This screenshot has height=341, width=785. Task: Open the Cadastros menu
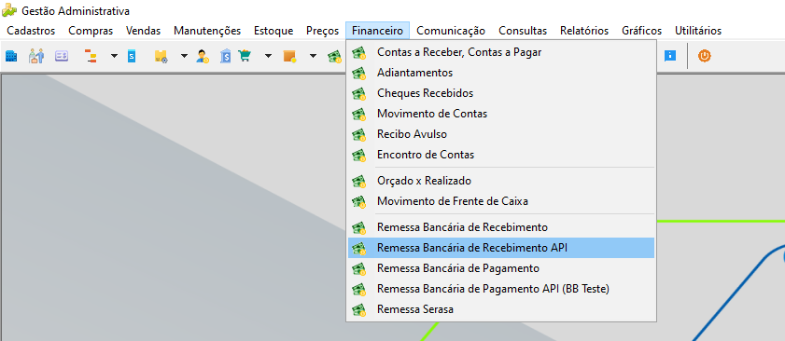(x=31, y=31)
